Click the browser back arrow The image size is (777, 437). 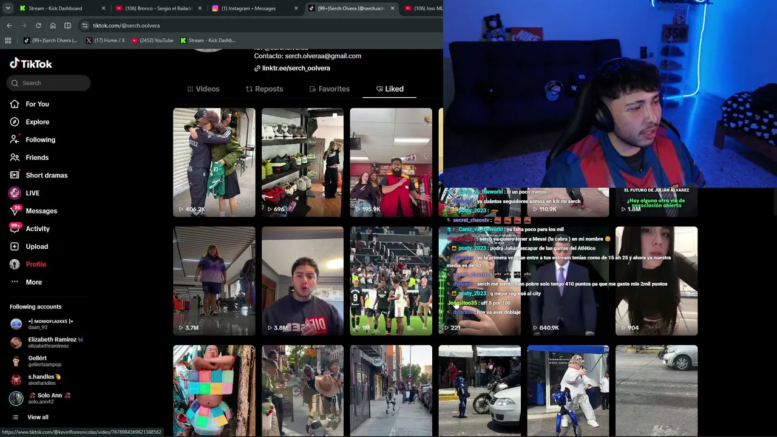(x=9, y=25)
